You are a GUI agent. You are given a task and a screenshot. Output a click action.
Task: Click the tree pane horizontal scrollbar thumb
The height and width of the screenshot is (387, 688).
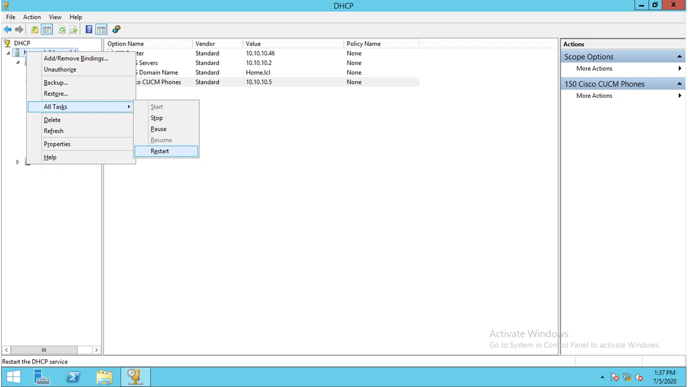(44, 350)
